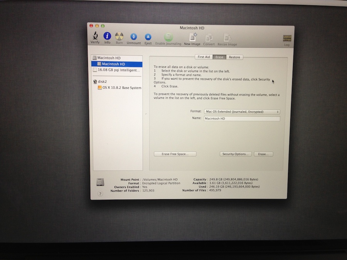Click the Convert toolbar icon

[x=209, y=38]
